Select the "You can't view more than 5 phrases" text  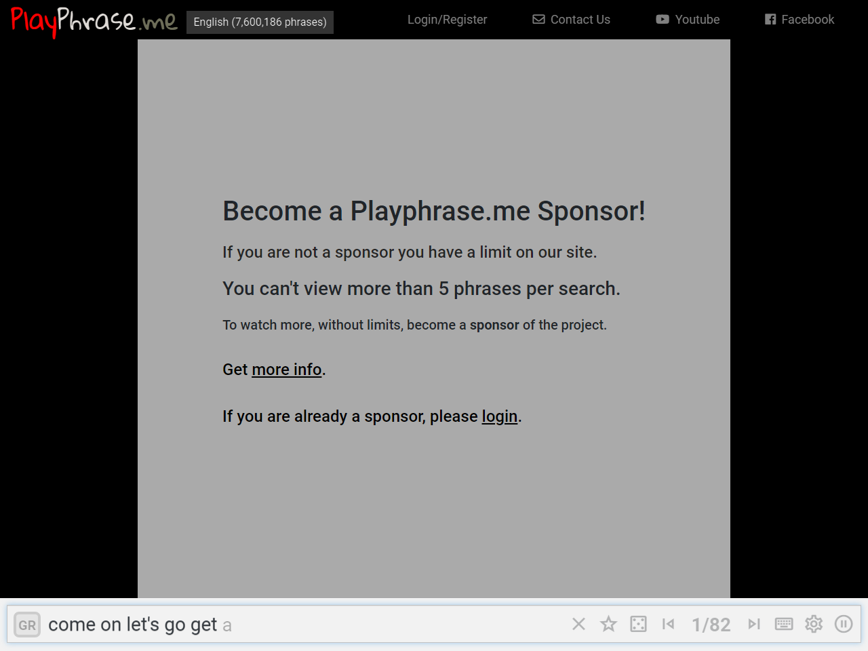coord(421,289)
